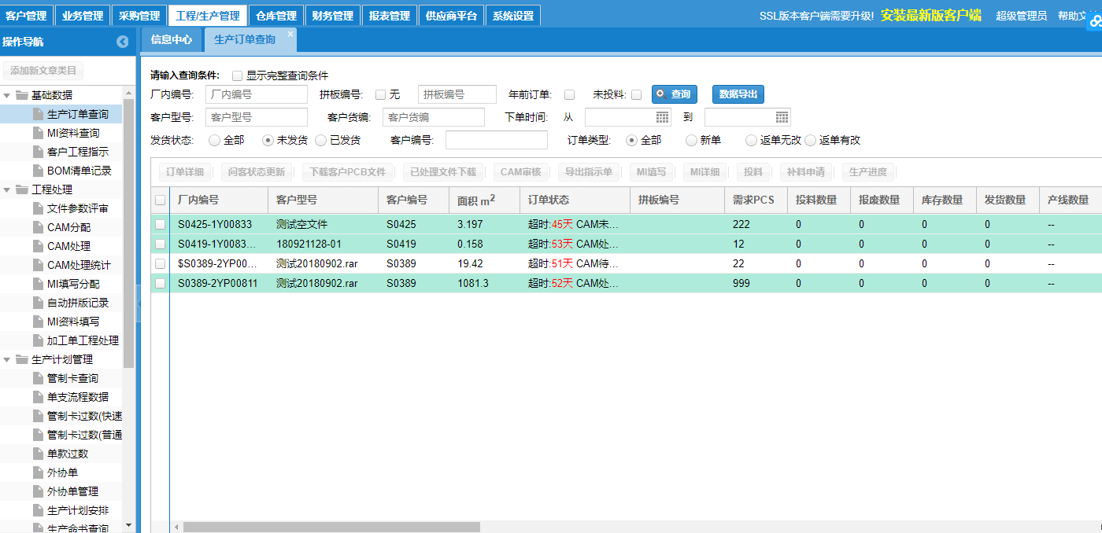Viewport: 1102px width, 533px height.
Task: Collapse the 操作导航 sidebar using the arrow icon
Action: coord(122,41)
